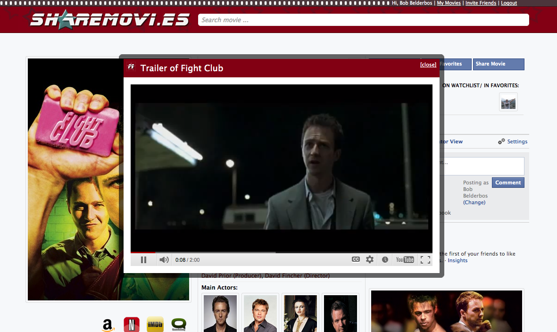This screenshot has height=332, width=557.
Task: Open the video on YouTube logo
Action: [405, 259]
